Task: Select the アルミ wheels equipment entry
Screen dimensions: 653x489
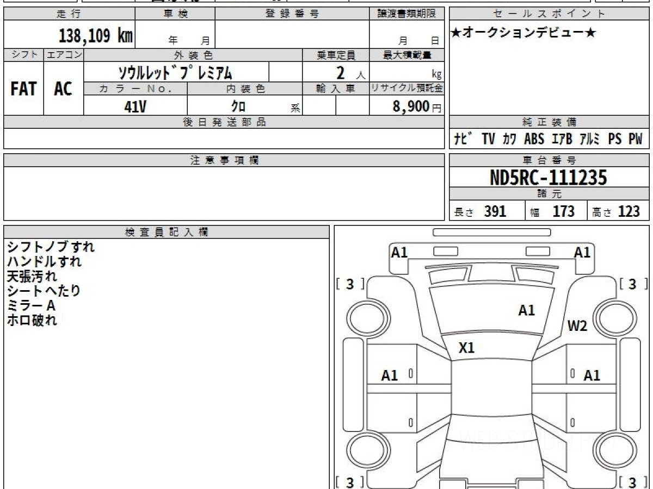Action: [590, 139]
